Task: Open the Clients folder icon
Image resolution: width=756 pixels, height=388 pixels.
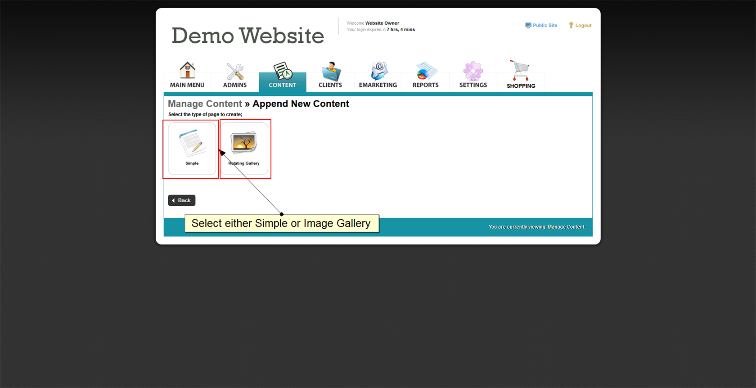Action: (x=331, y=71)
